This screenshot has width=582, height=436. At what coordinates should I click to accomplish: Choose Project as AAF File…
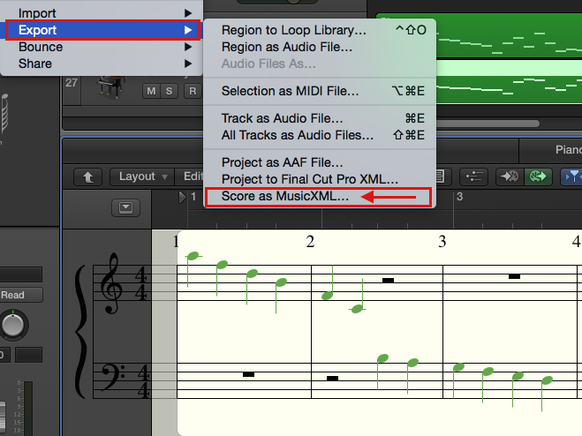(x=320, y=162)
